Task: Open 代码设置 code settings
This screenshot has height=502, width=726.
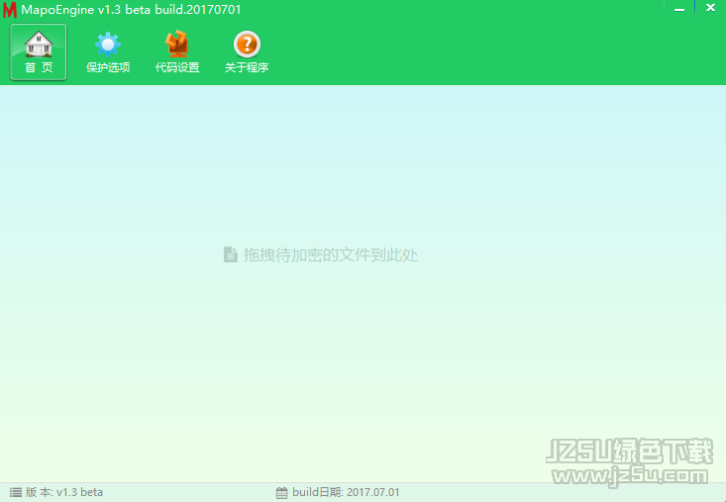Action: pos(177,51)
